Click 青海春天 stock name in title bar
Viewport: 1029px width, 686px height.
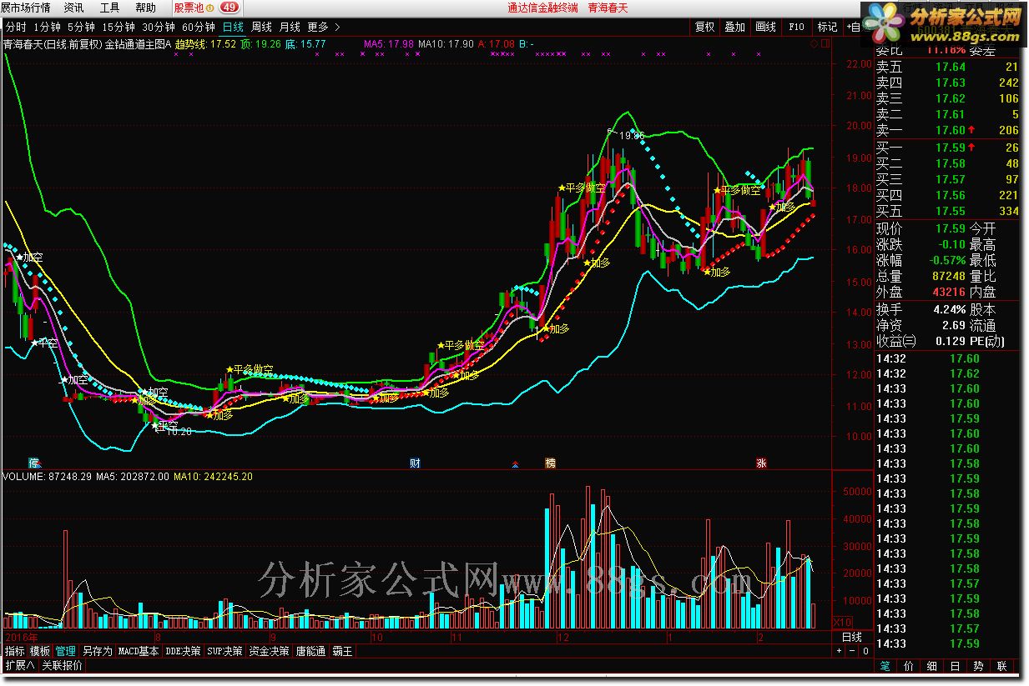point(608,8)
